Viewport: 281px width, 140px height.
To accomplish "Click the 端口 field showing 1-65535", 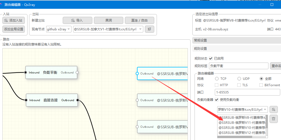I will [247, 92].
